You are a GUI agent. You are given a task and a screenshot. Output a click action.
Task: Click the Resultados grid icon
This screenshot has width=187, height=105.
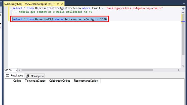7,75
